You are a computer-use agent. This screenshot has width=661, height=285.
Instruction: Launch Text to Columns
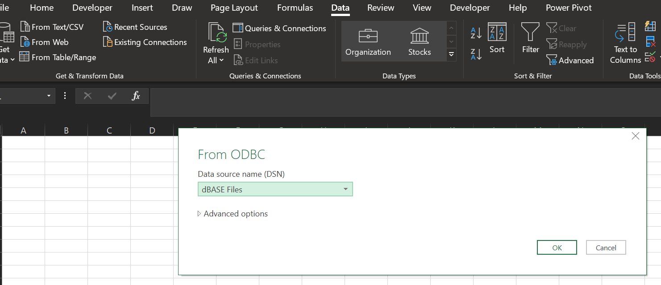click(x=625, y=43)
